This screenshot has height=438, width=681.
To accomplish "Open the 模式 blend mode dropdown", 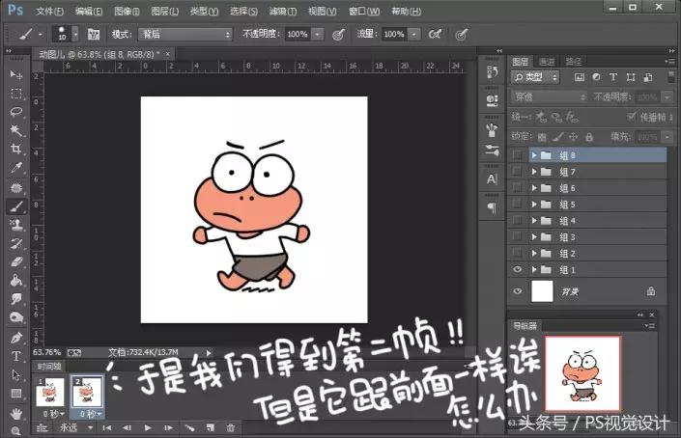I will (185, 35).
